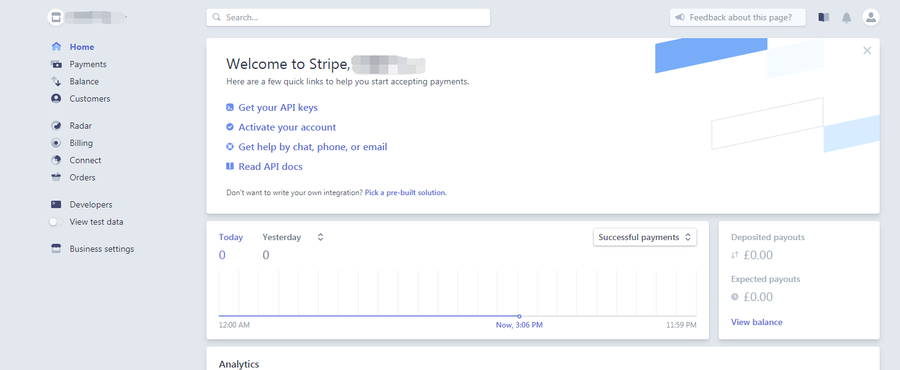The image size is (900, 370).
Task: Click Pick a pre-built solution link
Action: (x=406, y=193)
